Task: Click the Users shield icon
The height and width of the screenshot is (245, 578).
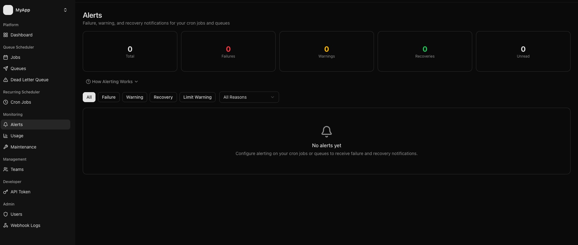Action: pos(6,214)
